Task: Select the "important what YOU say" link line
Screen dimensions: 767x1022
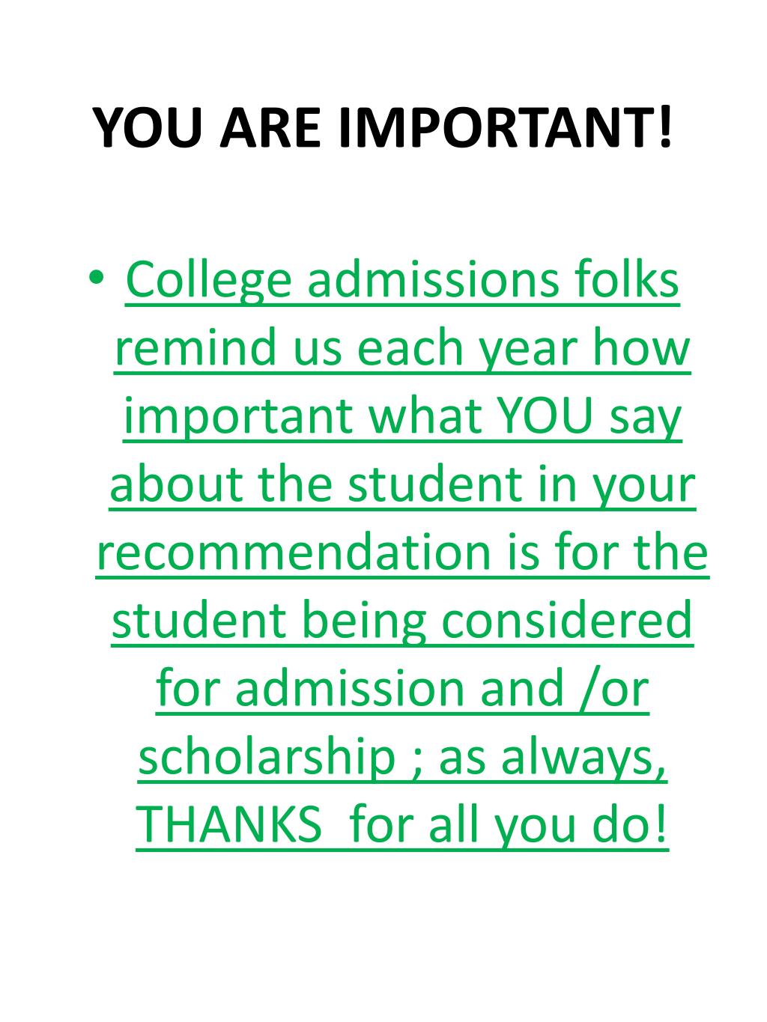Action: tap(402, 417)
